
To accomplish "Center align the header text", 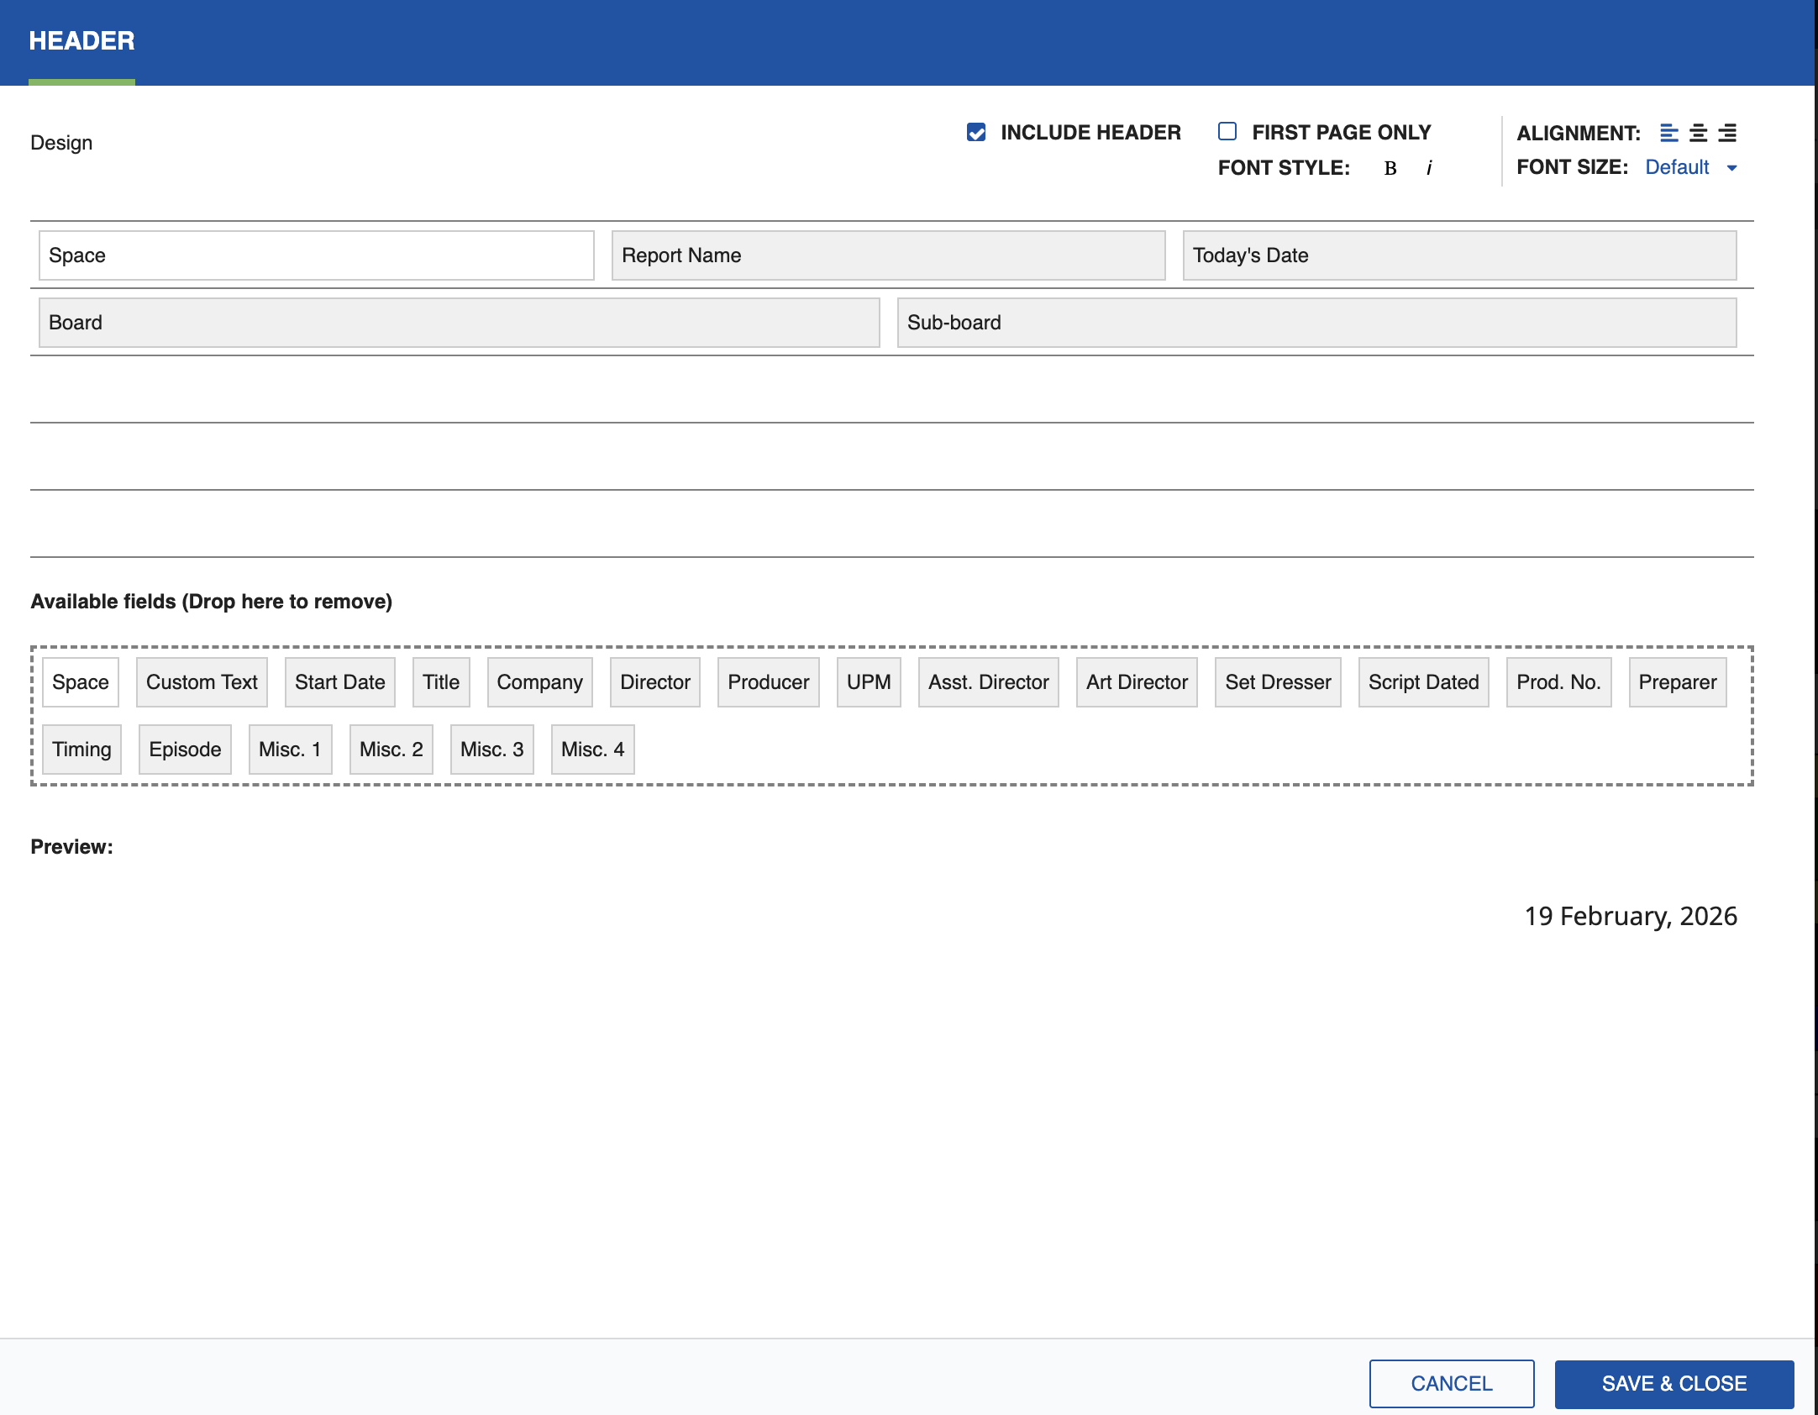I will click(x=1697, y=133).
